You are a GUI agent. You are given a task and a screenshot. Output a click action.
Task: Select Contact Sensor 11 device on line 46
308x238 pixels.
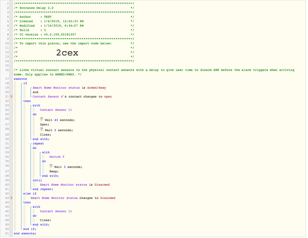coord(56,211)
